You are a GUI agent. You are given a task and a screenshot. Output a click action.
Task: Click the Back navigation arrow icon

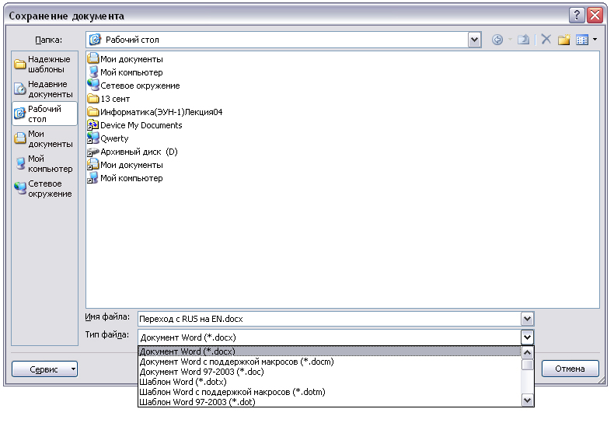[497, 40]
